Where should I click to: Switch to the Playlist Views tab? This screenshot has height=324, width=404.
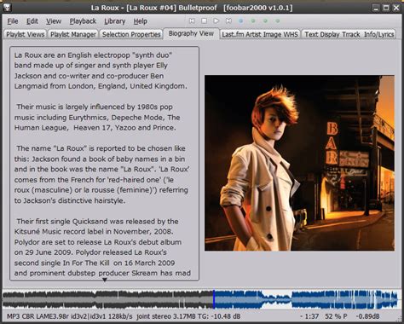point(26,34)
